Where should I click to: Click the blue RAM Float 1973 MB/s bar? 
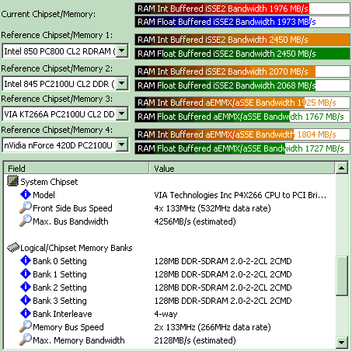[242, 22]
